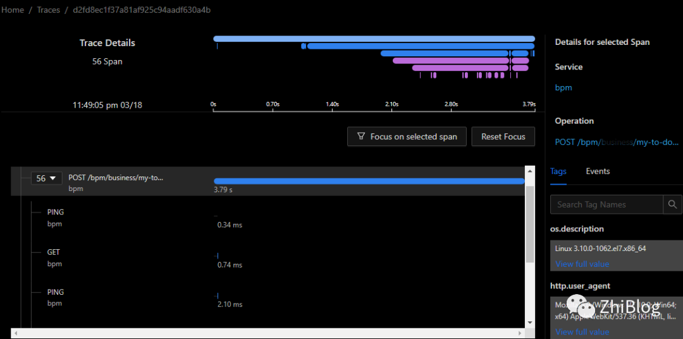The width and height of the screenshot is (683, 339).
Task: Open Traces breadcrumb link
Action: 48,10
